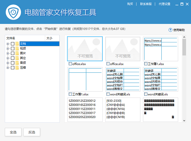Check the 文档 folder checkbox

pos(12,44)
